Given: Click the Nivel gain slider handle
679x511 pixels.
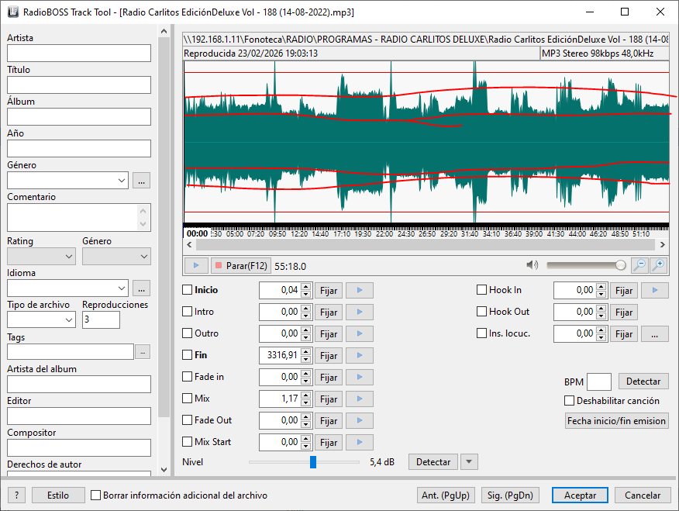Looking at the screenshot, I should click(313, 462).
